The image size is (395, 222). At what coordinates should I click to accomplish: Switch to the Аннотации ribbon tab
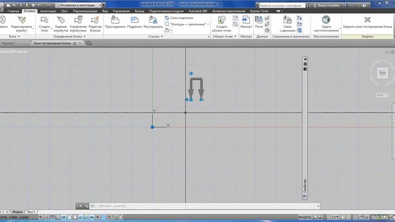pyautogui.click(x=48, y=11)
